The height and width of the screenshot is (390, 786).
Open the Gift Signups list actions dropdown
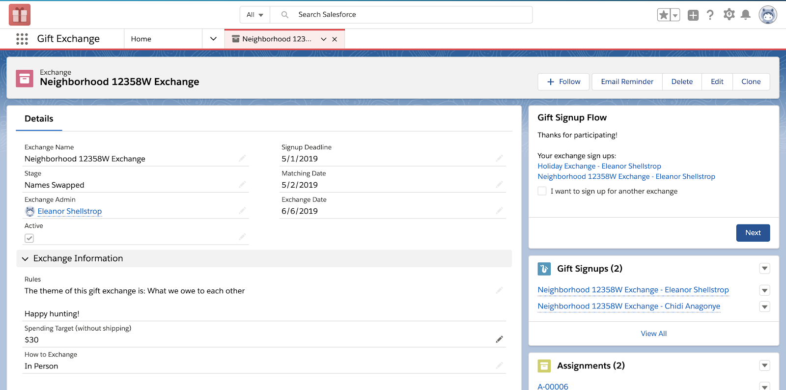(x=764, y=268)
